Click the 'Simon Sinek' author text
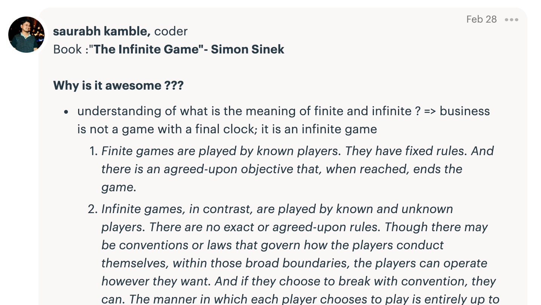This screenshot has width=541, height=305. pyautogui.click(x=247, y=49)
